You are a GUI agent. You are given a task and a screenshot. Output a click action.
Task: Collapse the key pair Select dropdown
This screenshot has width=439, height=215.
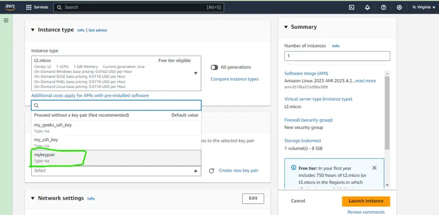tap(116, 171)
